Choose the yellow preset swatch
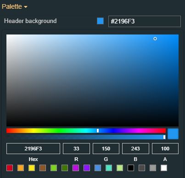The height and width of the screenshot is (178, 185). tap(32, 168)
